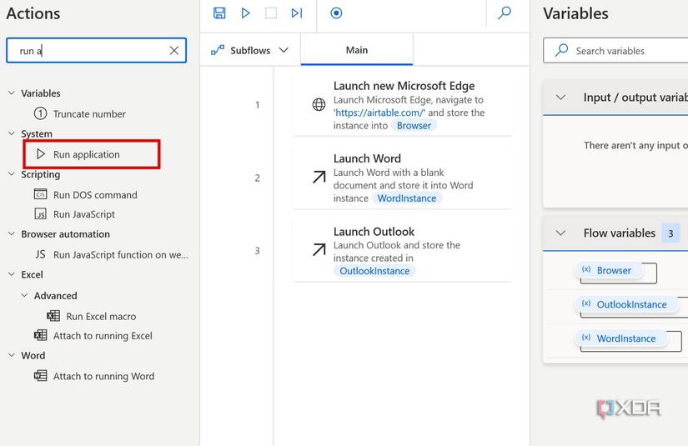The image size is (688, 446).
Task: Click the arrow icon on Launch Word step
Action: 319,178
